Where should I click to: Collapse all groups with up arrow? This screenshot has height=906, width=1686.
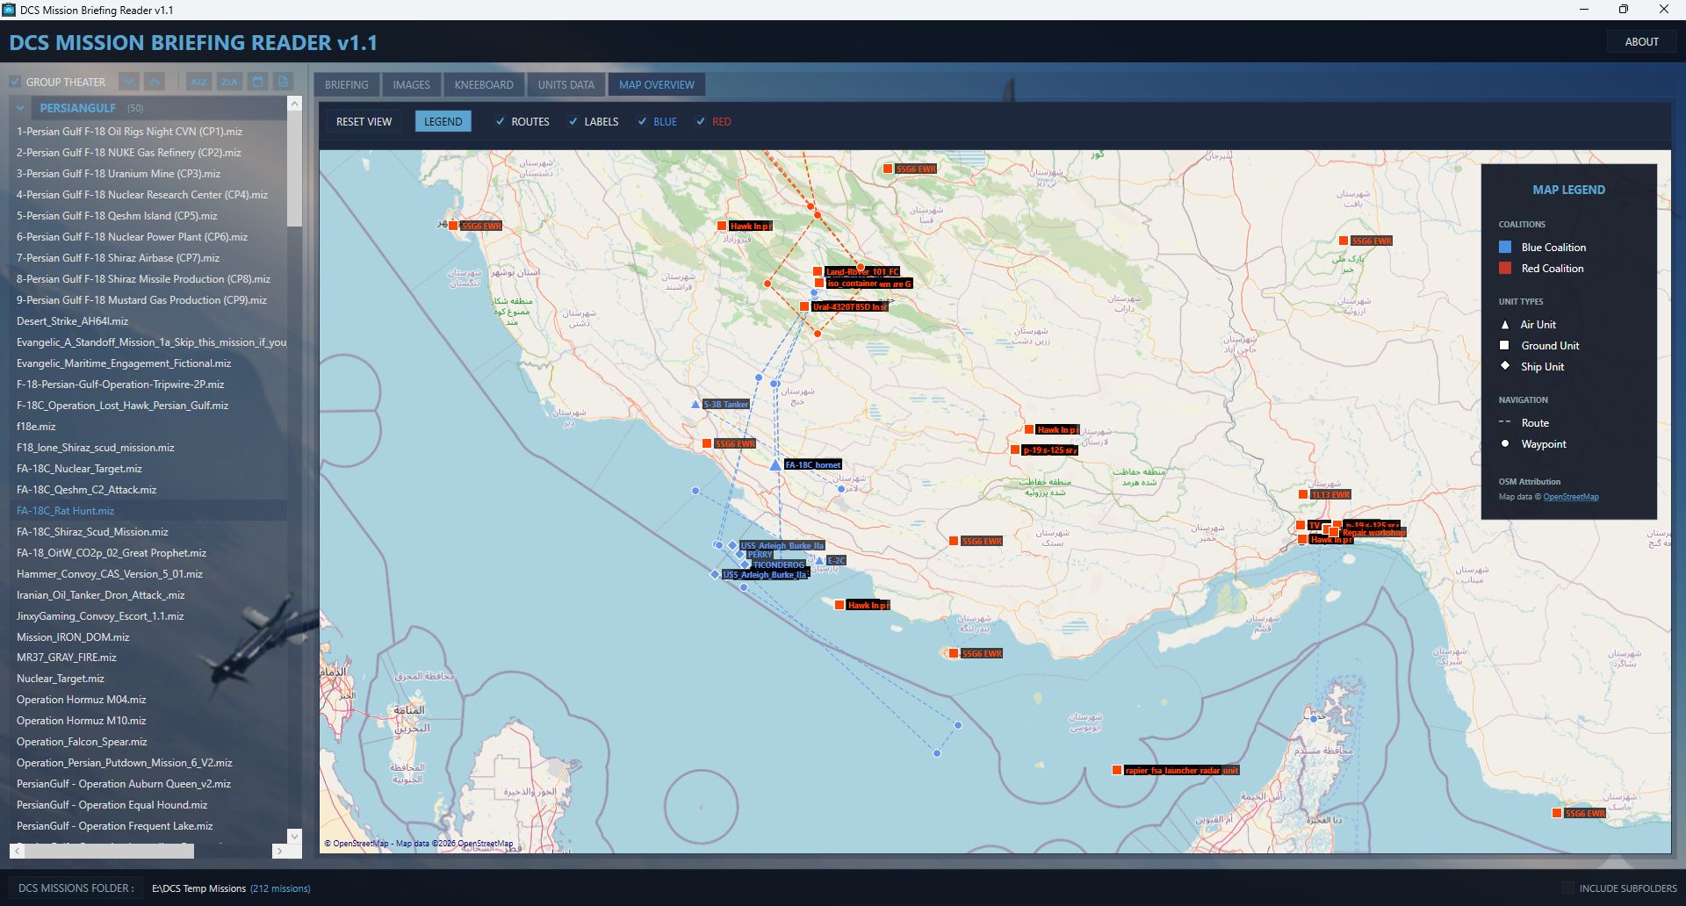click(x=155, y=82)
